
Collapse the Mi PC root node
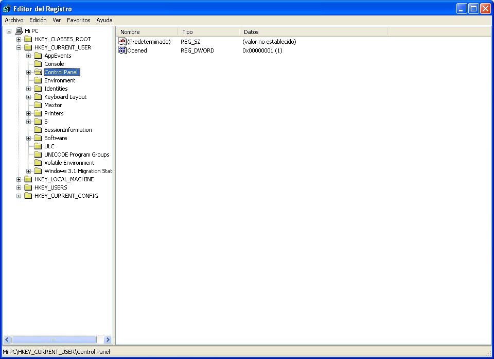pos(9,31)
